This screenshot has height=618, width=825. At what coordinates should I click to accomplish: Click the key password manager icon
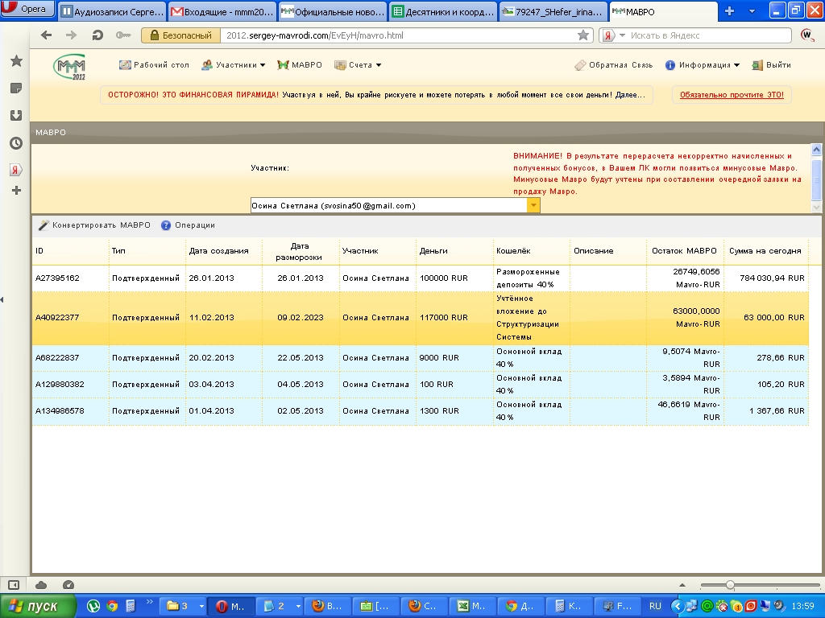[123, 35]
